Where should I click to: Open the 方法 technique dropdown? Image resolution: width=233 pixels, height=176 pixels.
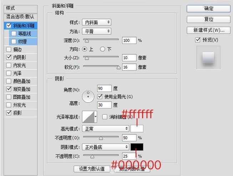click(x=96, y=31)
